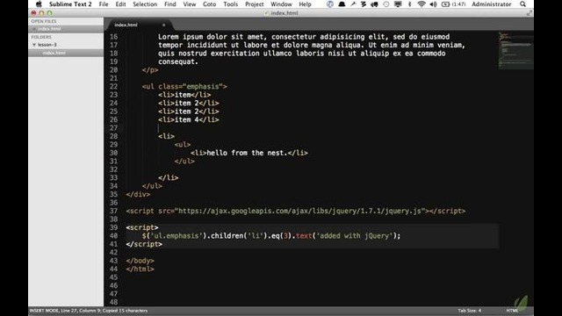
Task: Select the lesson-3 folder name
Action: (47, 45)
